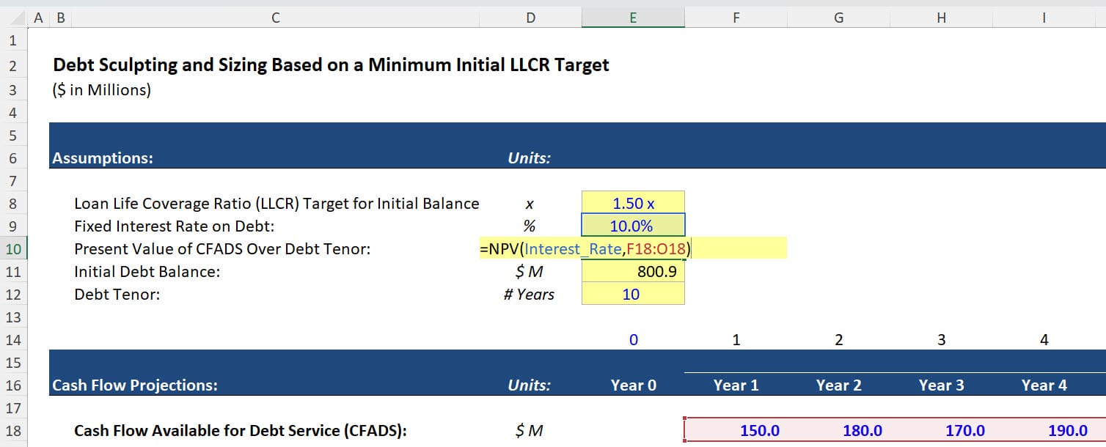Select column header C
Screen dimensions: 1106x447
274,17
